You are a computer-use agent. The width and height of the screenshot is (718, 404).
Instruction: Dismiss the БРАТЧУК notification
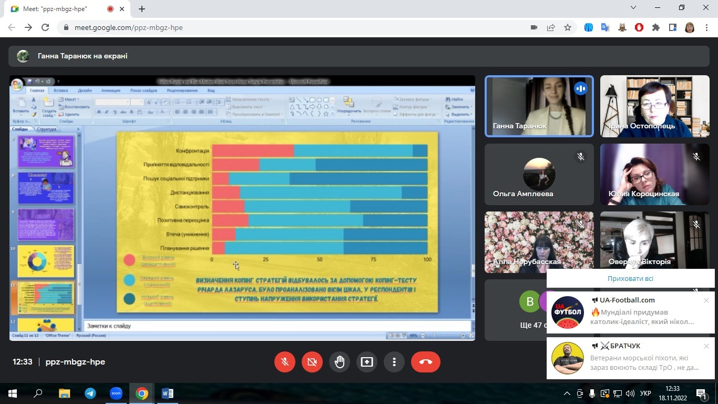[x=706, y=346]
